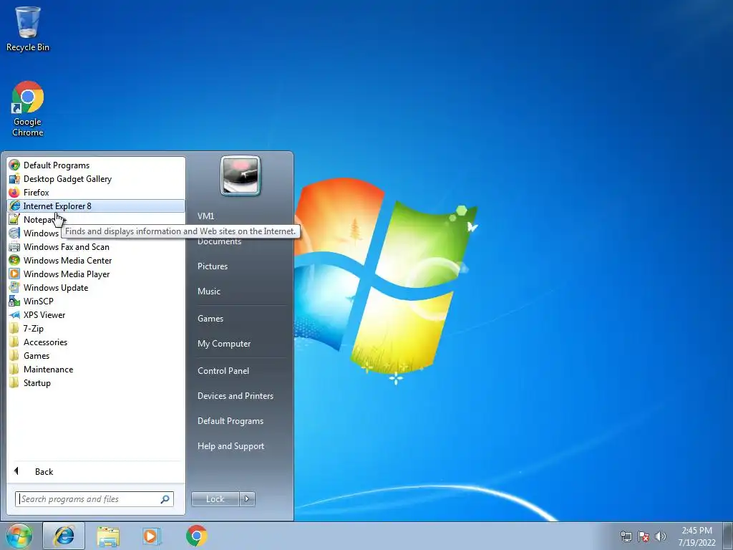Click the volume speaker tray icon

(x=660, y=536)
